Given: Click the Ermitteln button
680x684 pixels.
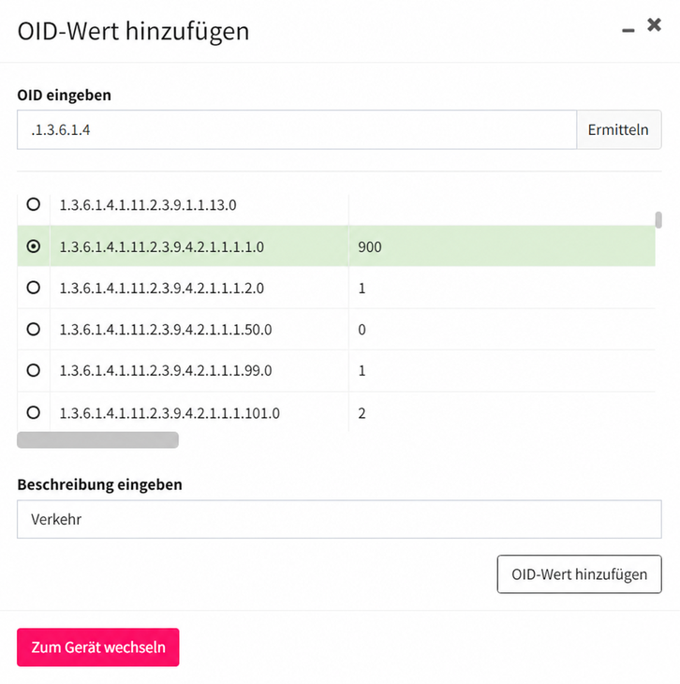Looking at the screenshot, I should (x=618, y=129).
